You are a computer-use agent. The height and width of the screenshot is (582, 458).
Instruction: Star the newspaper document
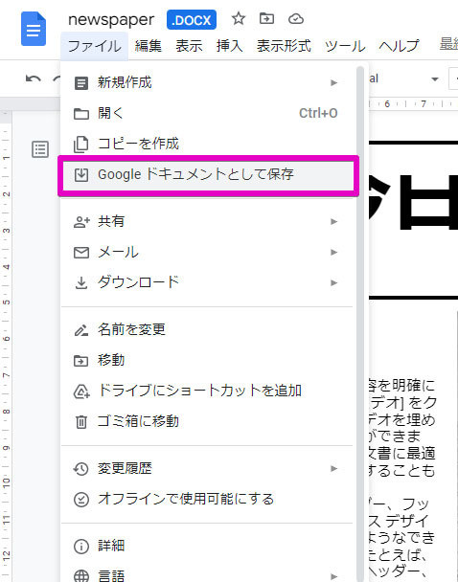[238, 18]
